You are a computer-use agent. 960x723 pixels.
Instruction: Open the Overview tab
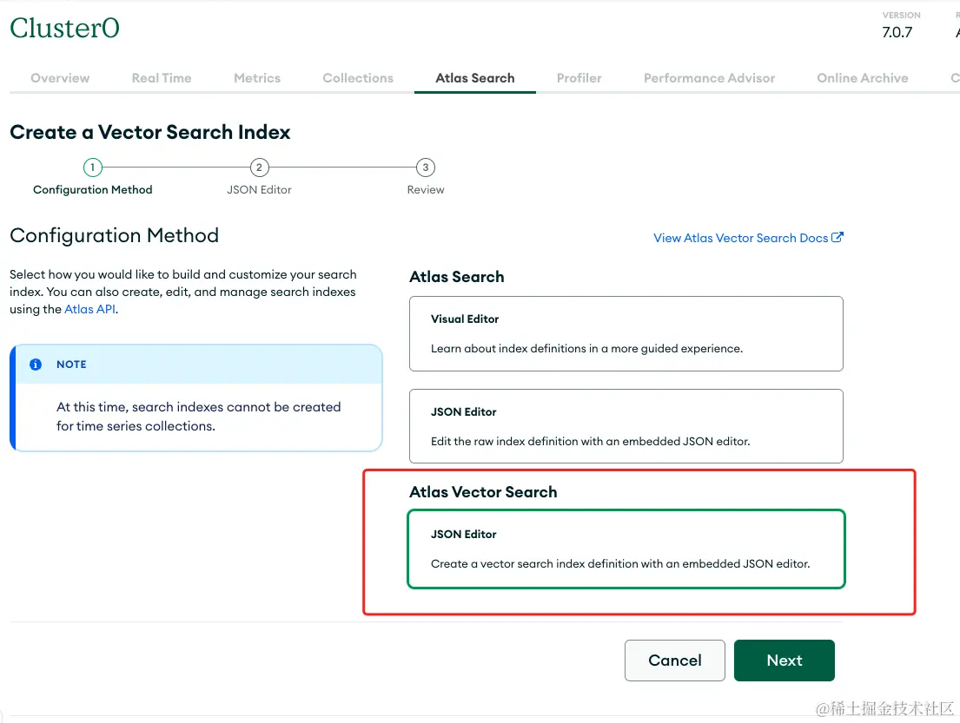(60, 78)
